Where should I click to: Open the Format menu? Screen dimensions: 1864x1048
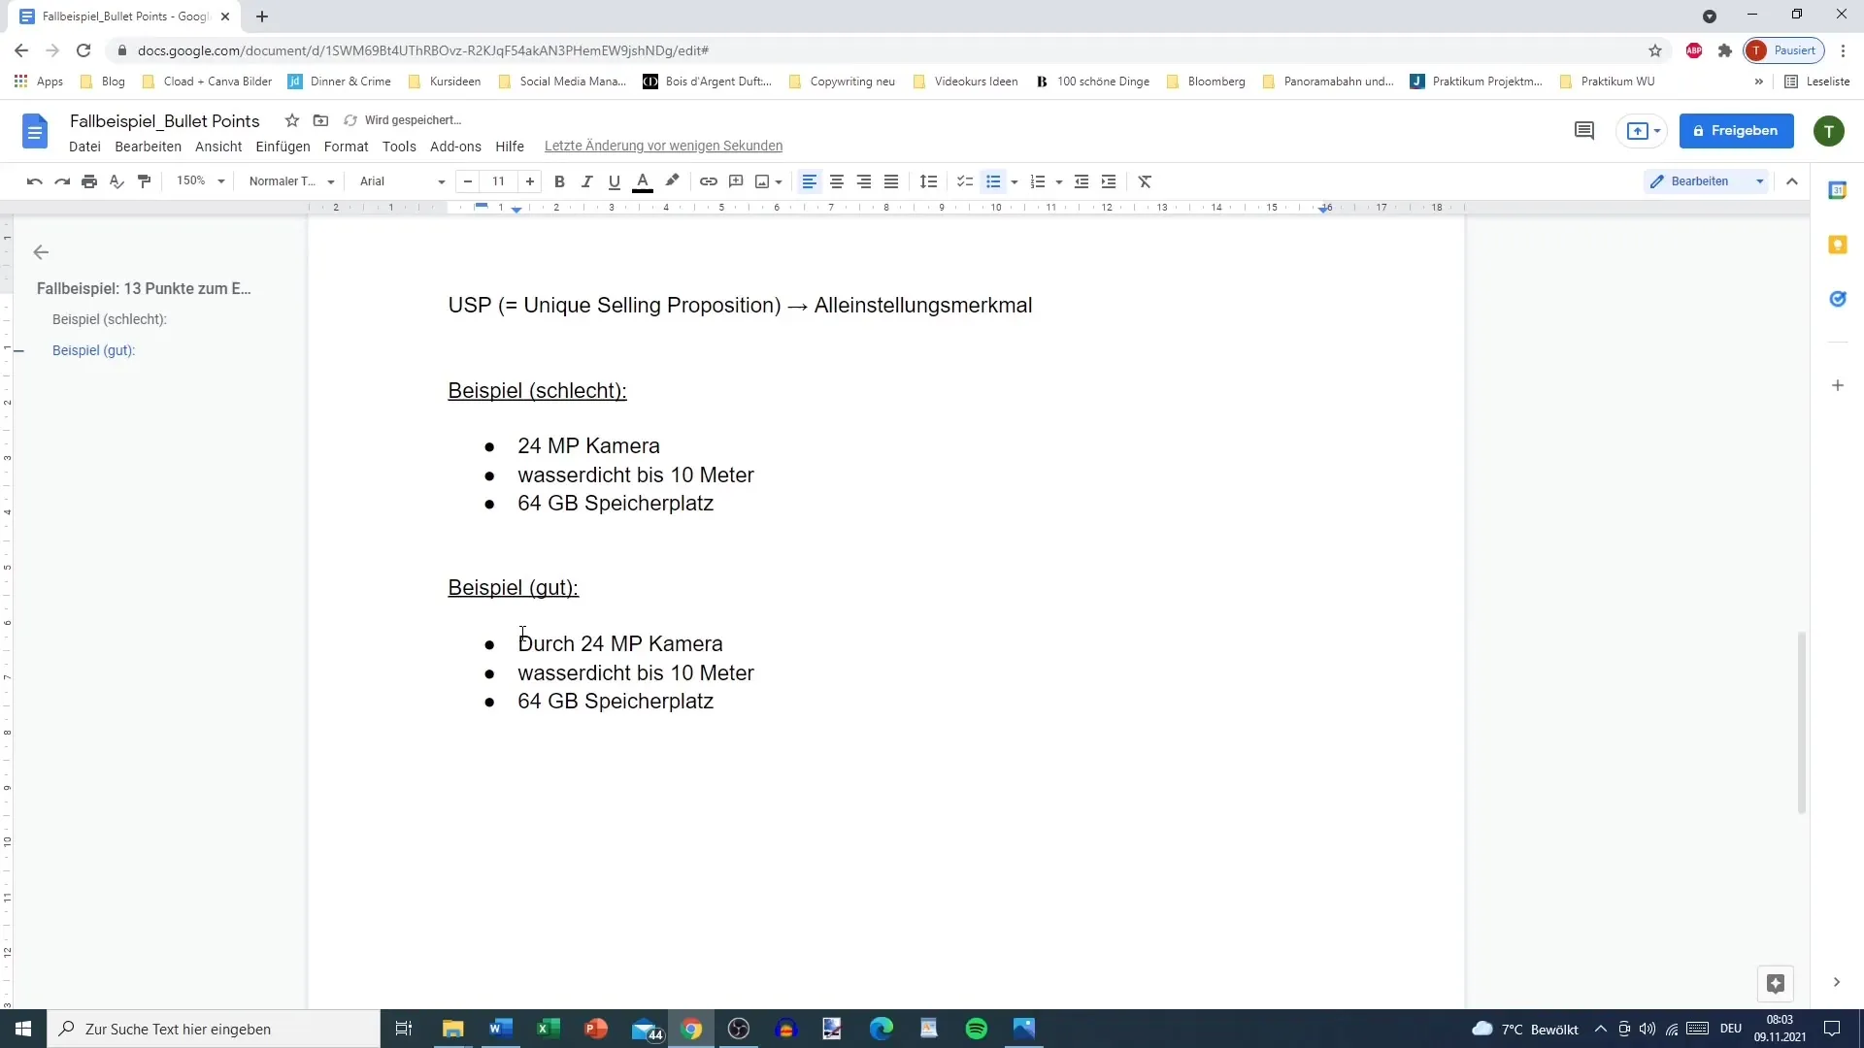click(x=346, y=147)
